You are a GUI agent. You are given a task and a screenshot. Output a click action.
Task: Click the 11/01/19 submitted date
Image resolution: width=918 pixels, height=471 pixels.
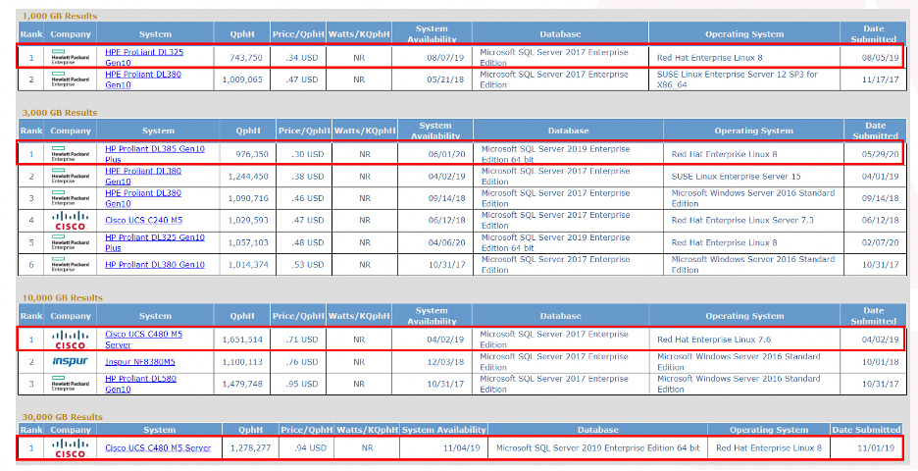[877, 448]
